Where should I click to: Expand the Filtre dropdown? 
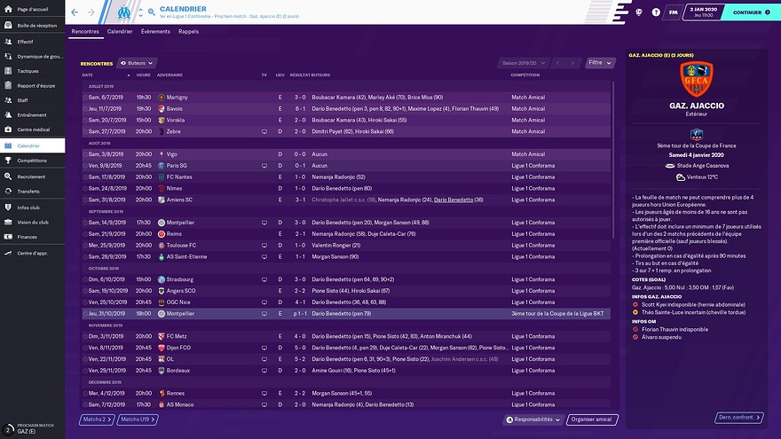(x=600, y=64)
